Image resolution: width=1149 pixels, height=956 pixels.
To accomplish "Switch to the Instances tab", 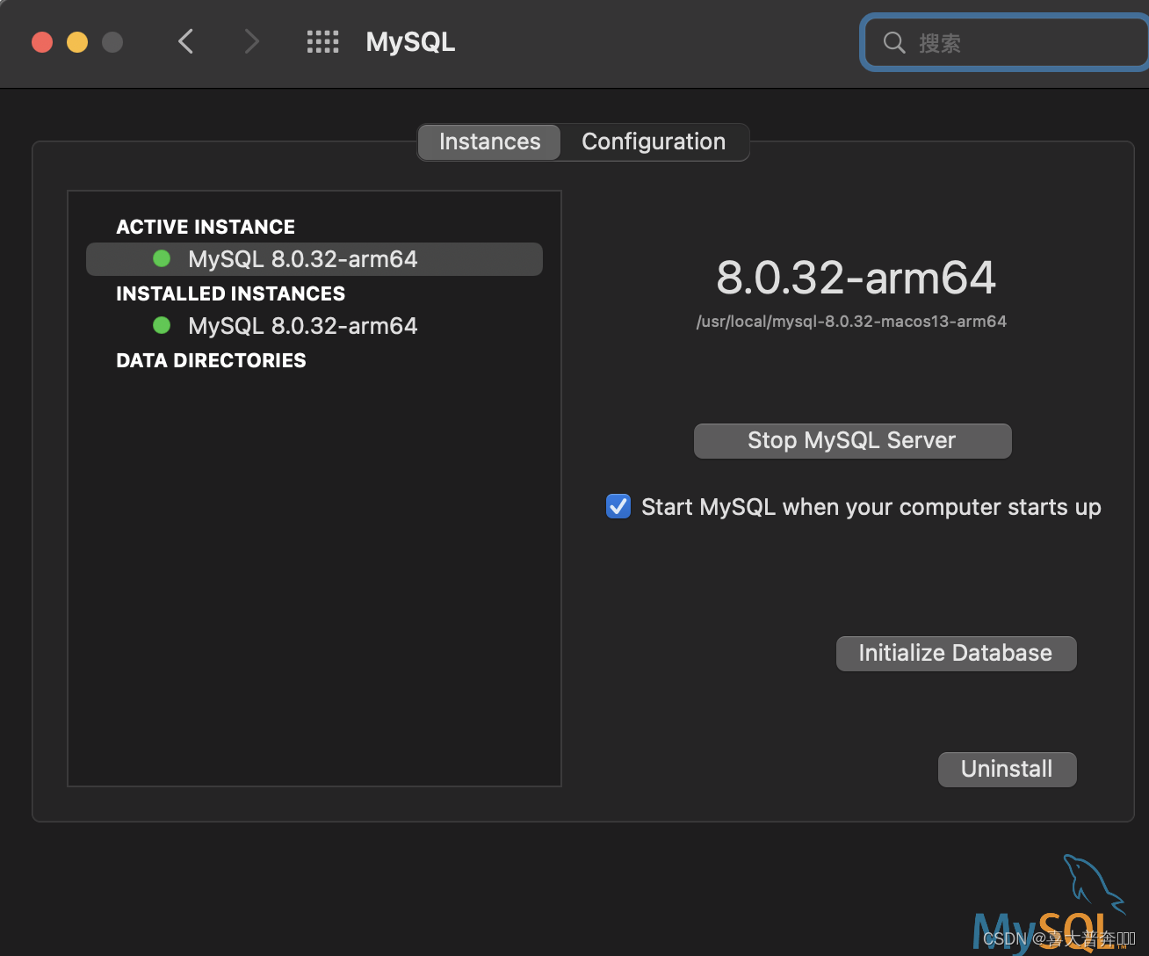I will click(x=489, y=141).
